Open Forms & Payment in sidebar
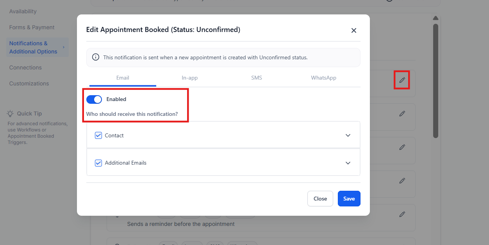Viewport: 489px width, 245px height. point(32,27)
